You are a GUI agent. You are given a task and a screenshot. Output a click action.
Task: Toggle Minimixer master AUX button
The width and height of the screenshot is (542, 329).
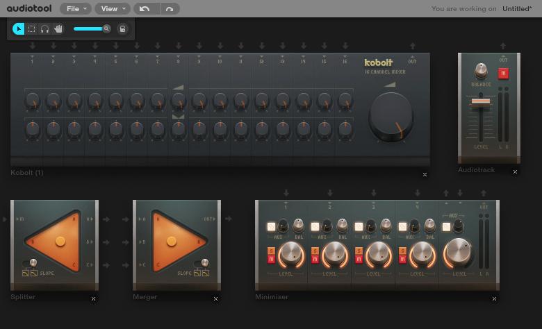click(x=446, y=227)
